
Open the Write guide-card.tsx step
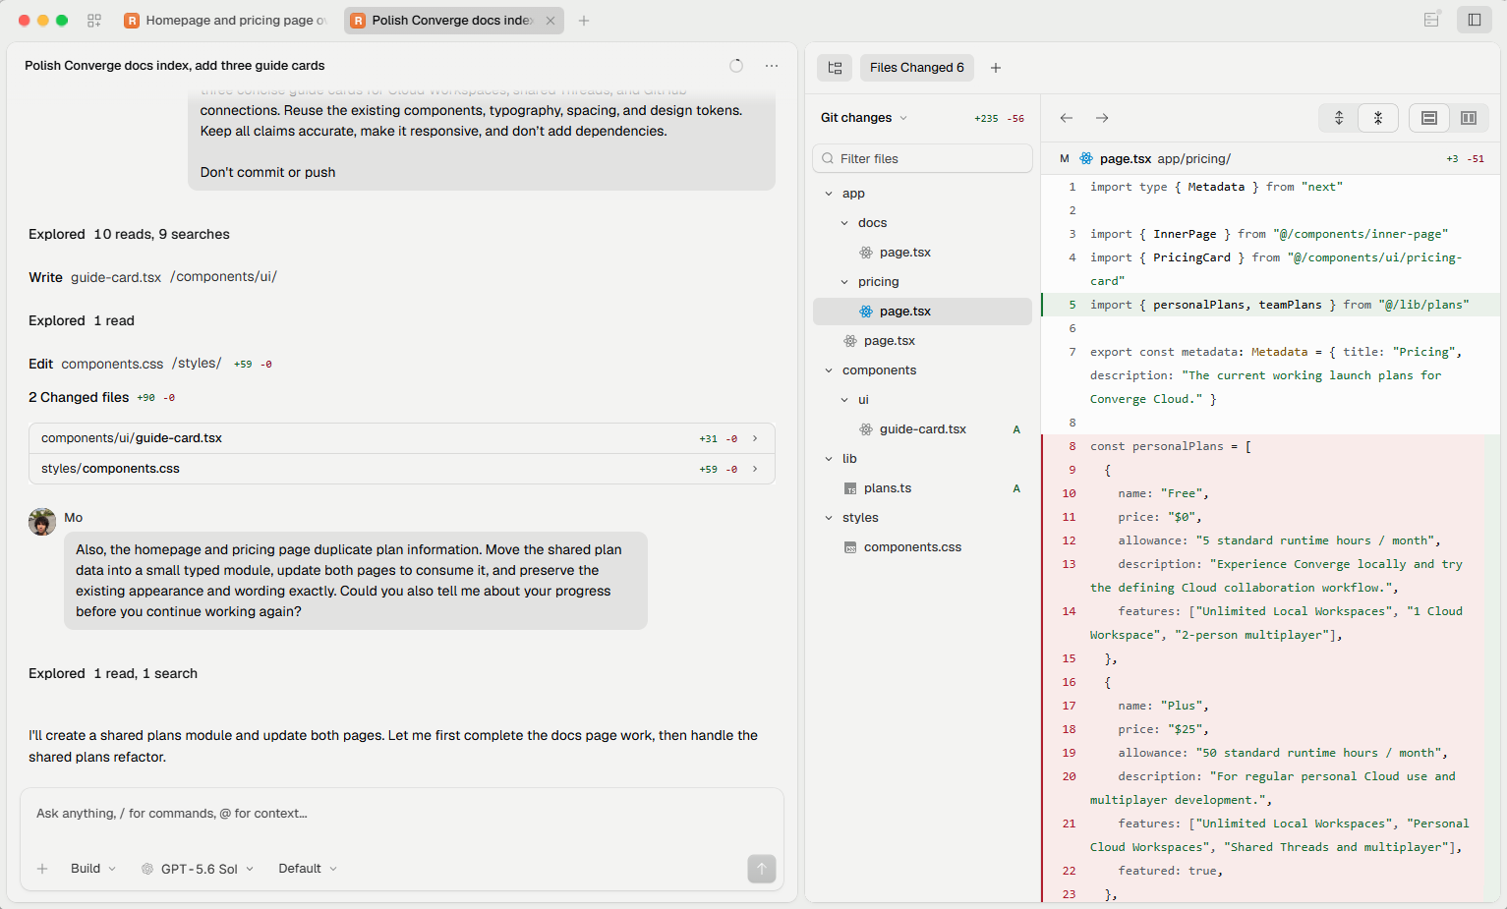coord(152,277)
